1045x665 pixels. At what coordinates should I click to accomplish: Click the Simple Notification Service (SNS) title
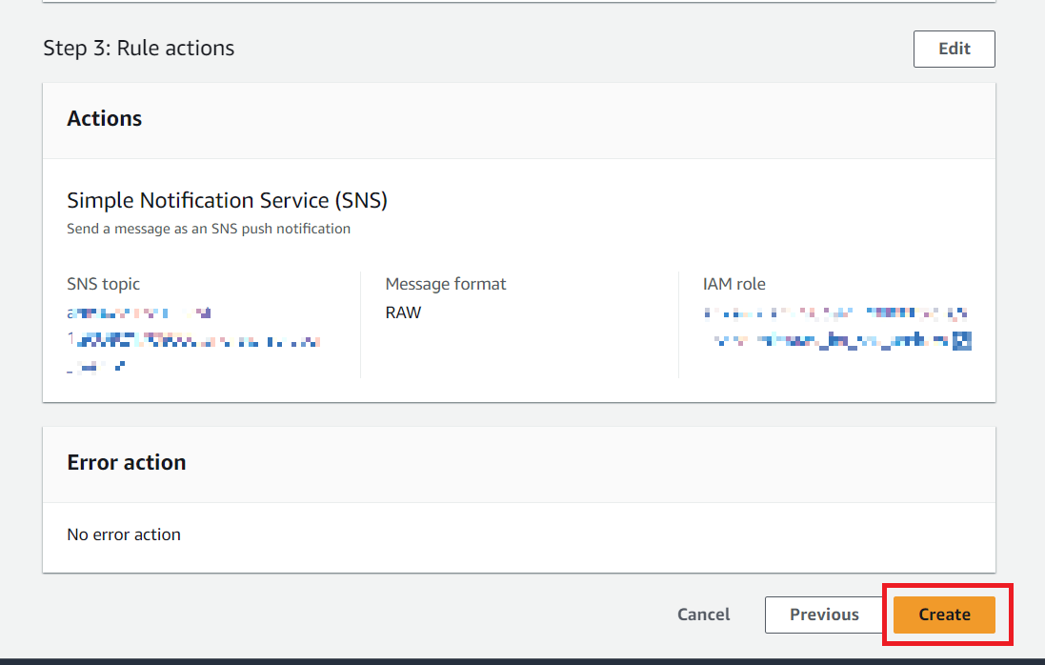coord(227,200)
